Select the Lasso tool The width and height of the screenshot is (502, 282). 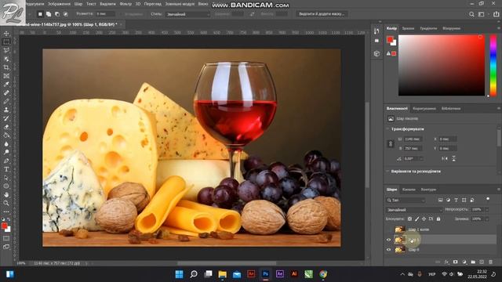[x=6, y=50]
